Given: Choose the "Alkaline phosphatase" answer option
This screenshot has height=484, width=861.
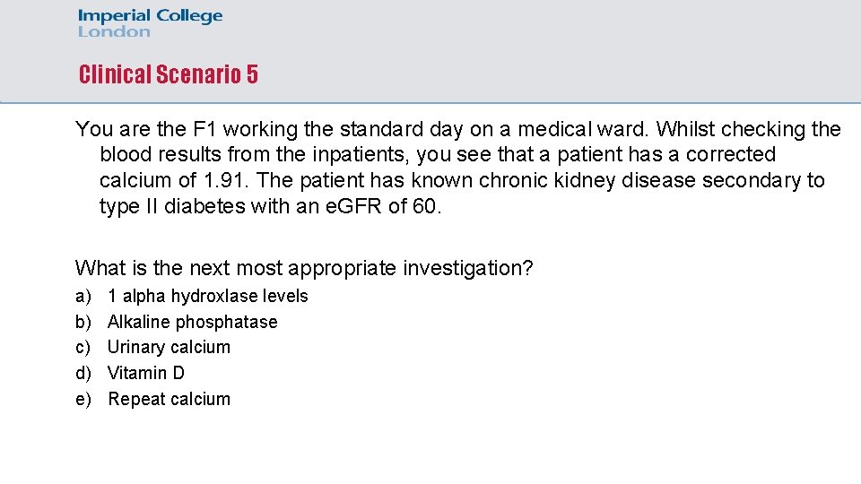Looking at the screenshot, I should click(192, 322).
